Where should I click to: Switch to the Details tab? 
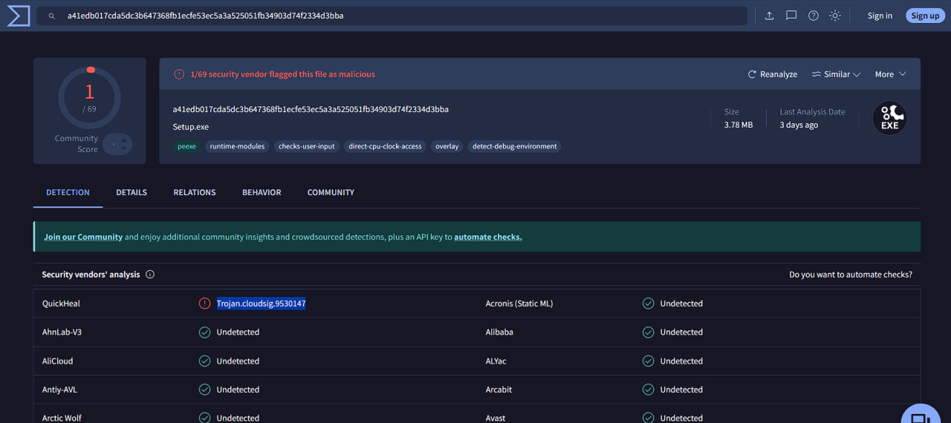coord(132,192)
